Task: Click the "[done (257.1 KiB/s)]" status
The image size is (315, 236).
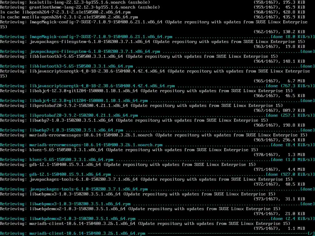Action: 290,116
